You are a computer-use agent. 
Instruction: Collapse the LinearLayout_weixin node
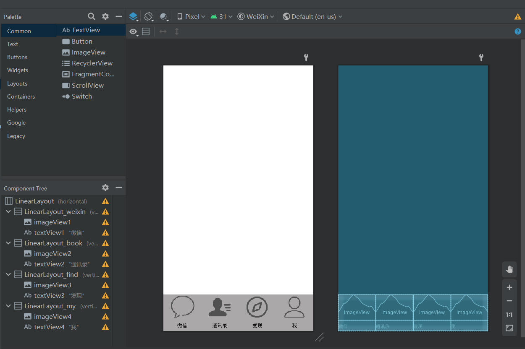pyautogui.click(x=8, y=212)
